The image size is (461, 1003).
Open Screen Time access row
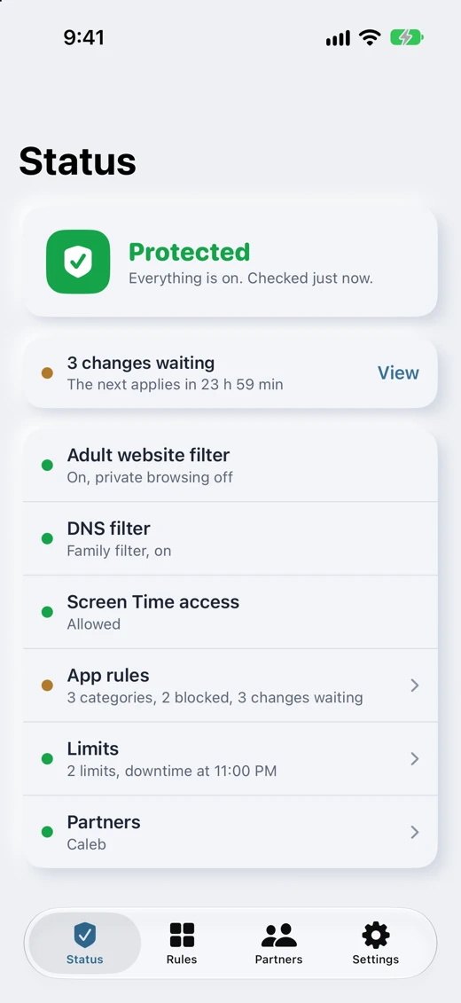point(230,612)
